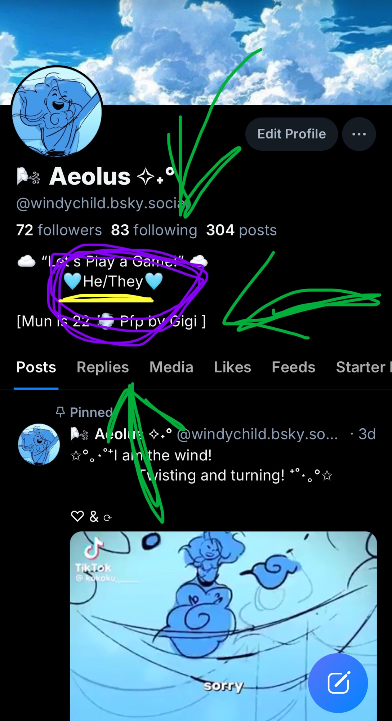Viewport: 392px width, 721px height.
Task: Open the Media tab
Action: point(171,367)
